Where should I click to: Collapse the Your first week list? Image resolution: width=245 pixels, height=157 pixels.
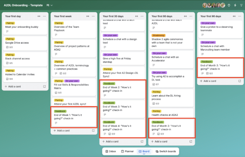(88, 16)
